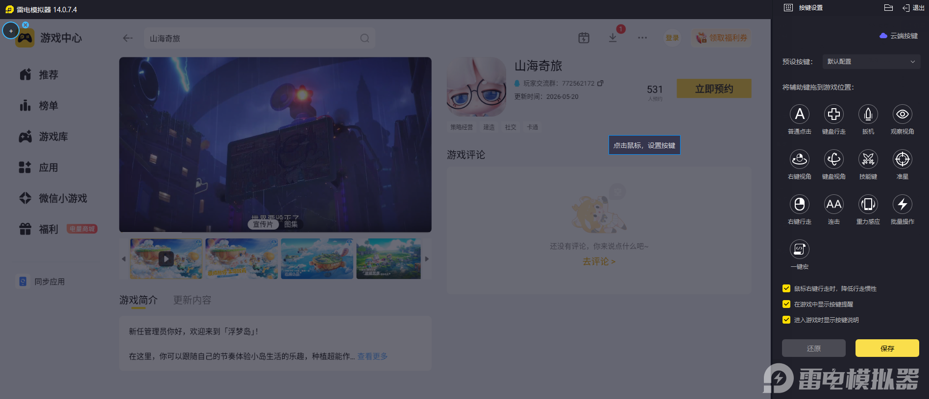
Task: Click the search field containing 山海奇旅
Action: click(260, 38)
